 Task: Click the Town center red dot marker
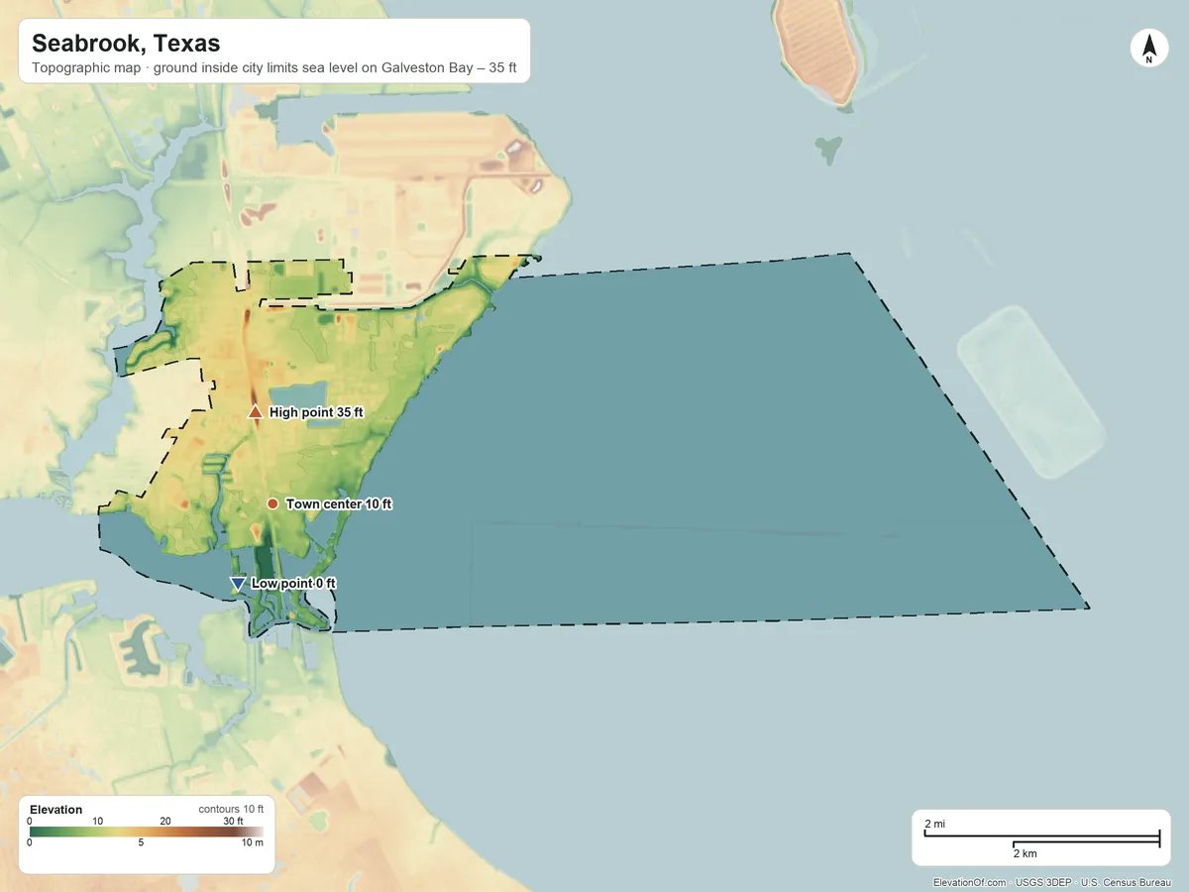(272, 503)
